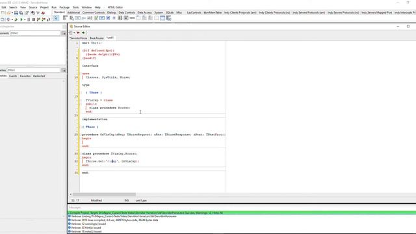Viewport: 416px width, 234px height.
Task: Click the properties filter input field
Action: tap(33, 70)
